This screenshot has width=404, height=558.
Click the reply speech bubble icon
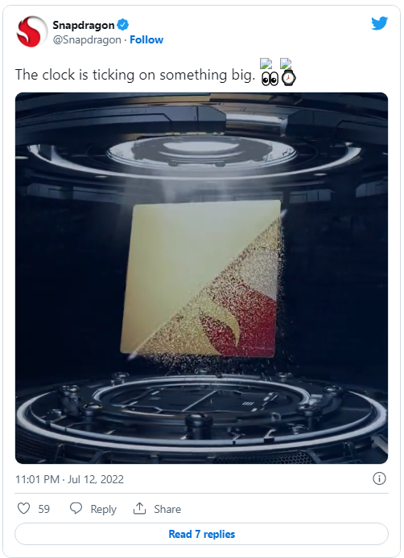76,508
